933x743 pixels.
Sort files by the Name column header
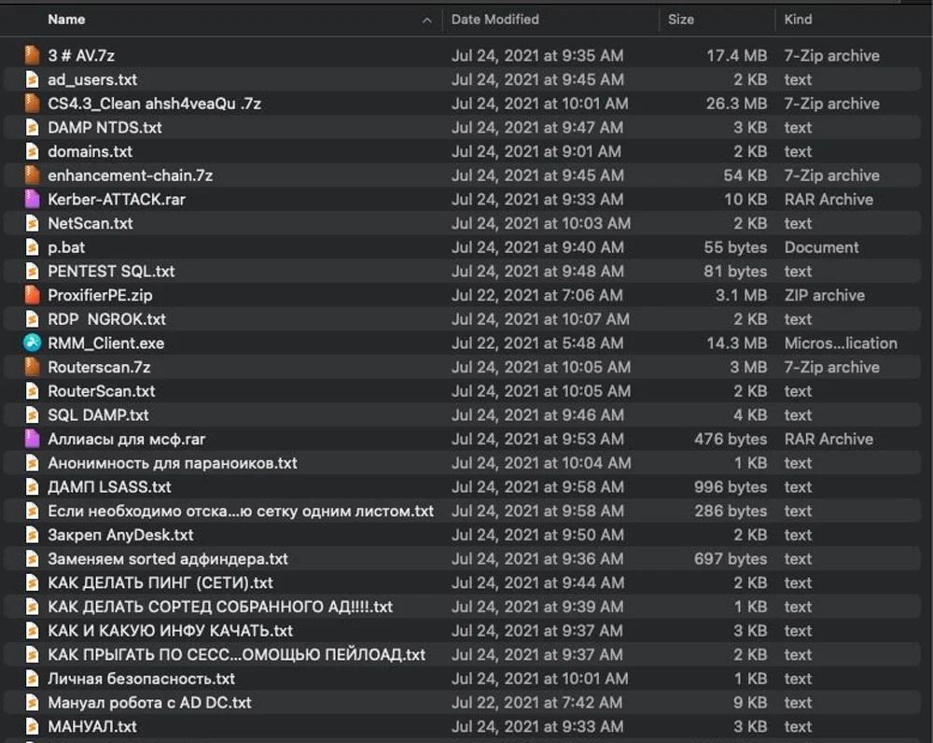coord(66,19)
